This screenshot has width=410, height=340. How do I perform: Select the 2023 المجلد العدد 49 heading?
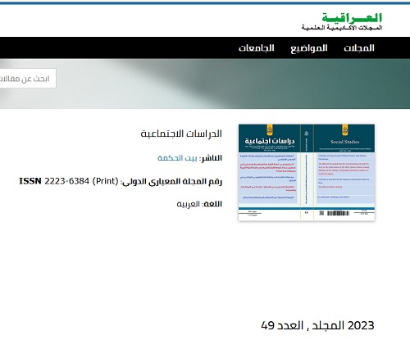[317, 325]
